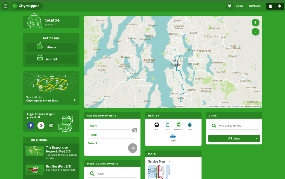Viewport: 285px width, 179px height.
Task: Click the Go button
Action: coord(133,148)
